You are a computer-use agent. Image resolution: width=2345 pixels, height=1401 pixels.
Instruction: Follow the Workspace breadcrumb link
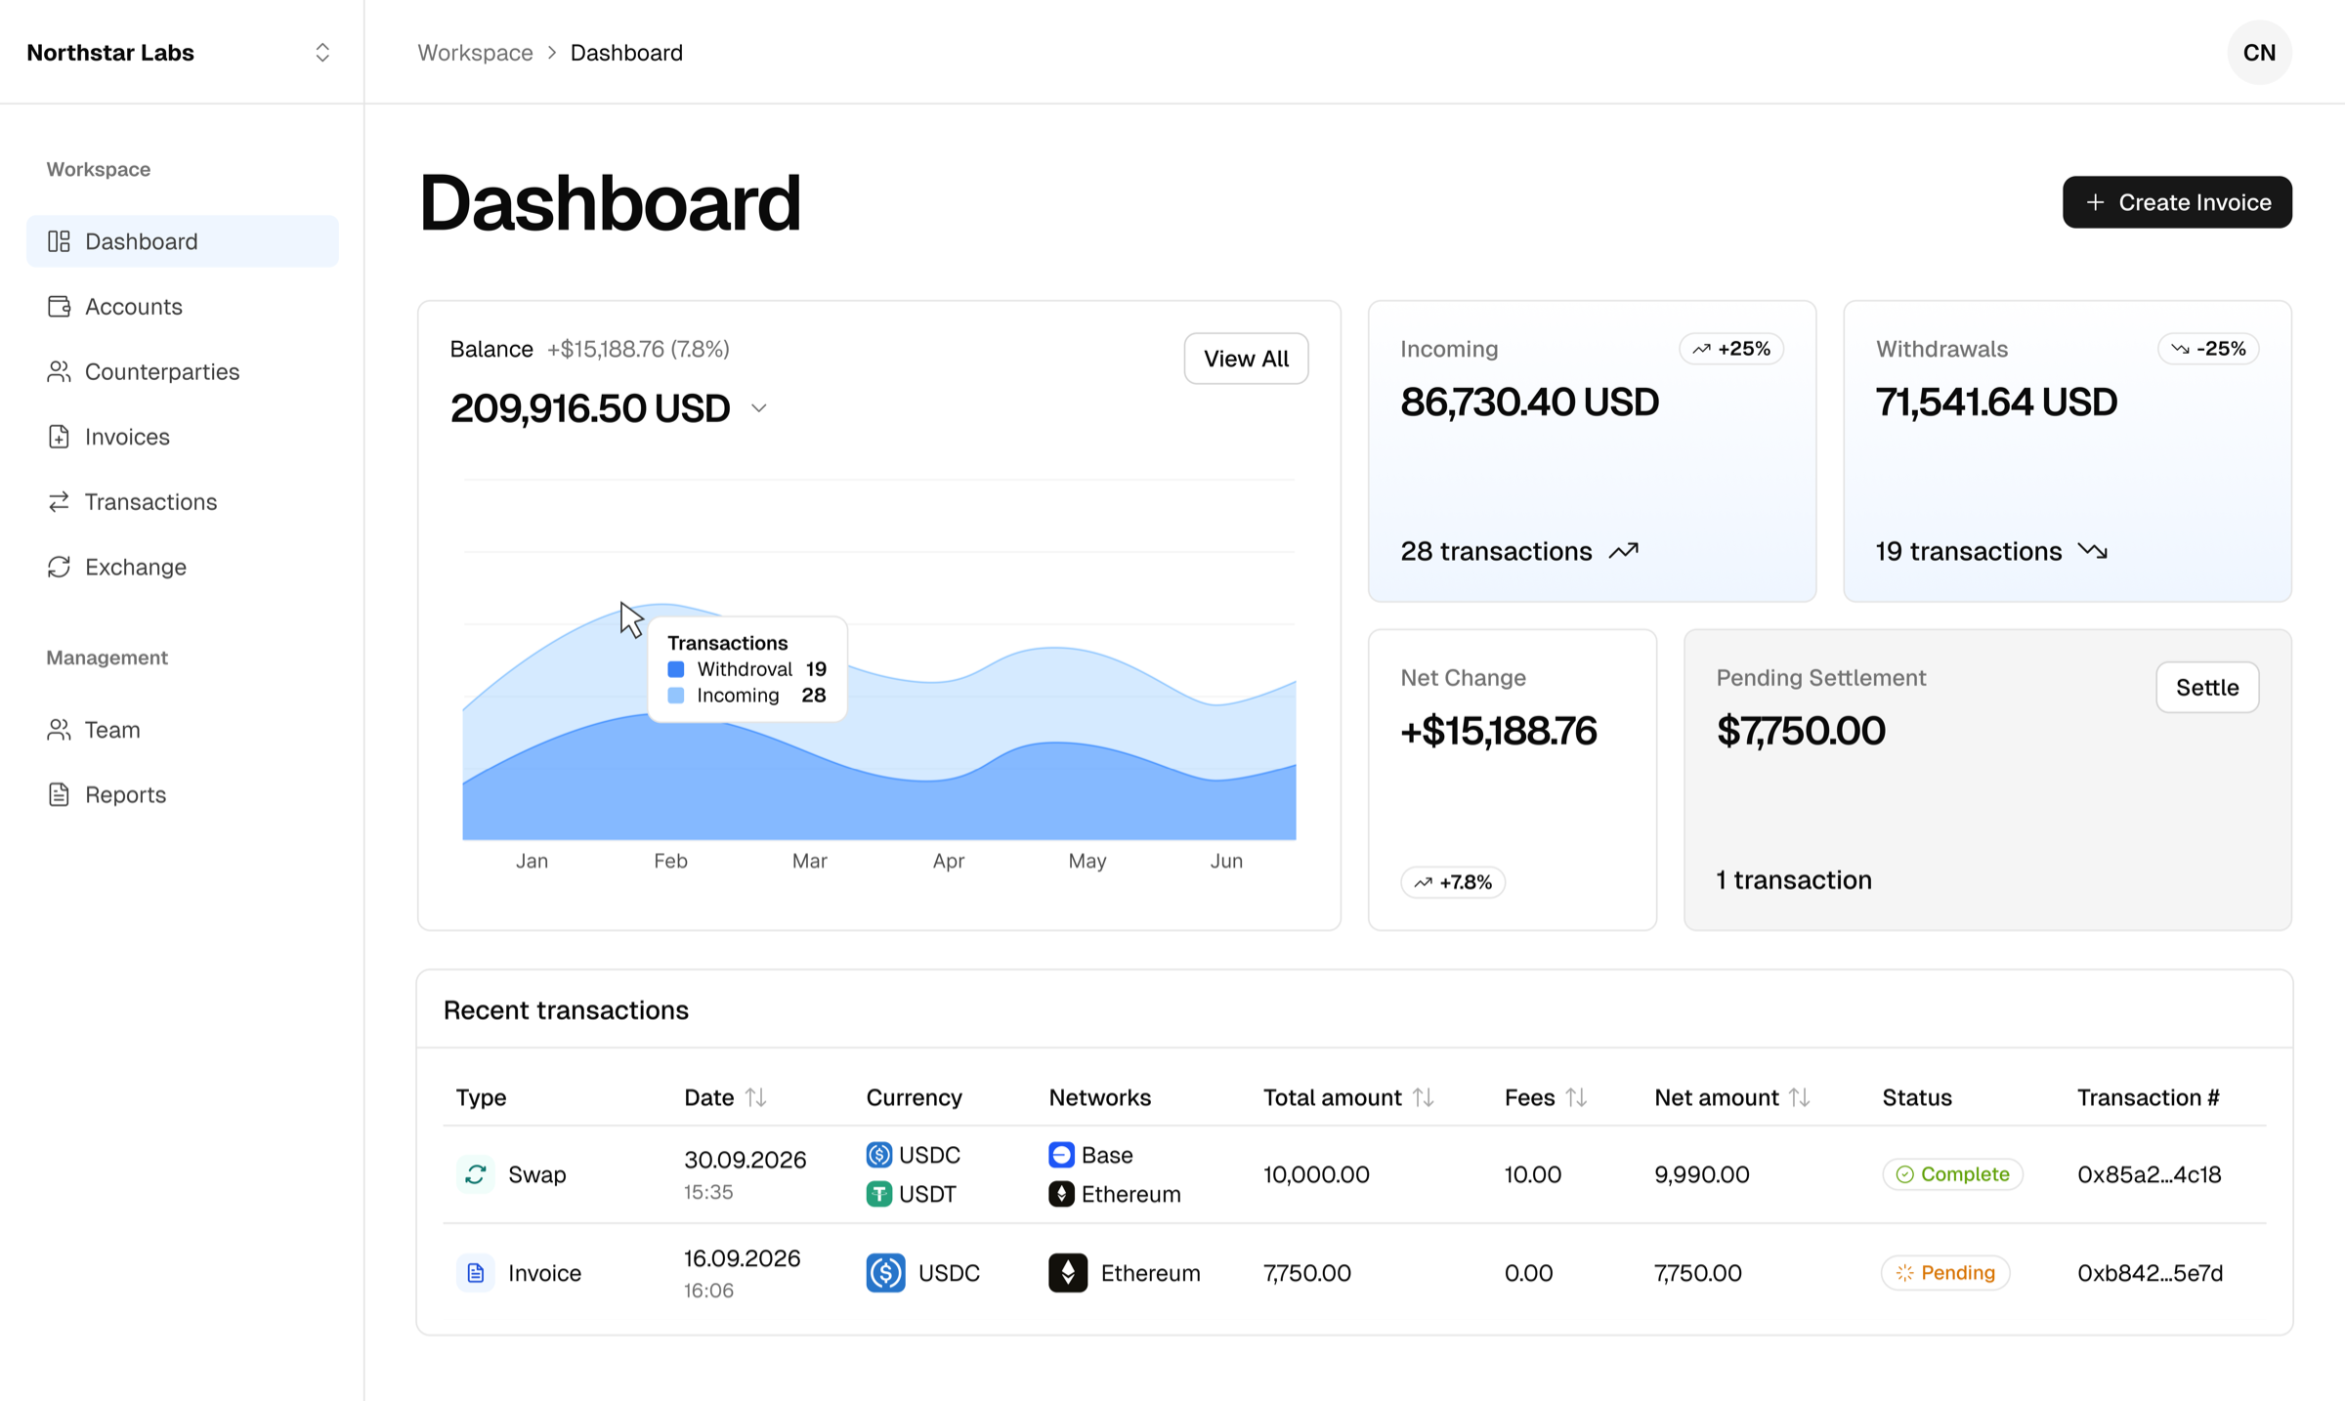click(x=476, y=53)
